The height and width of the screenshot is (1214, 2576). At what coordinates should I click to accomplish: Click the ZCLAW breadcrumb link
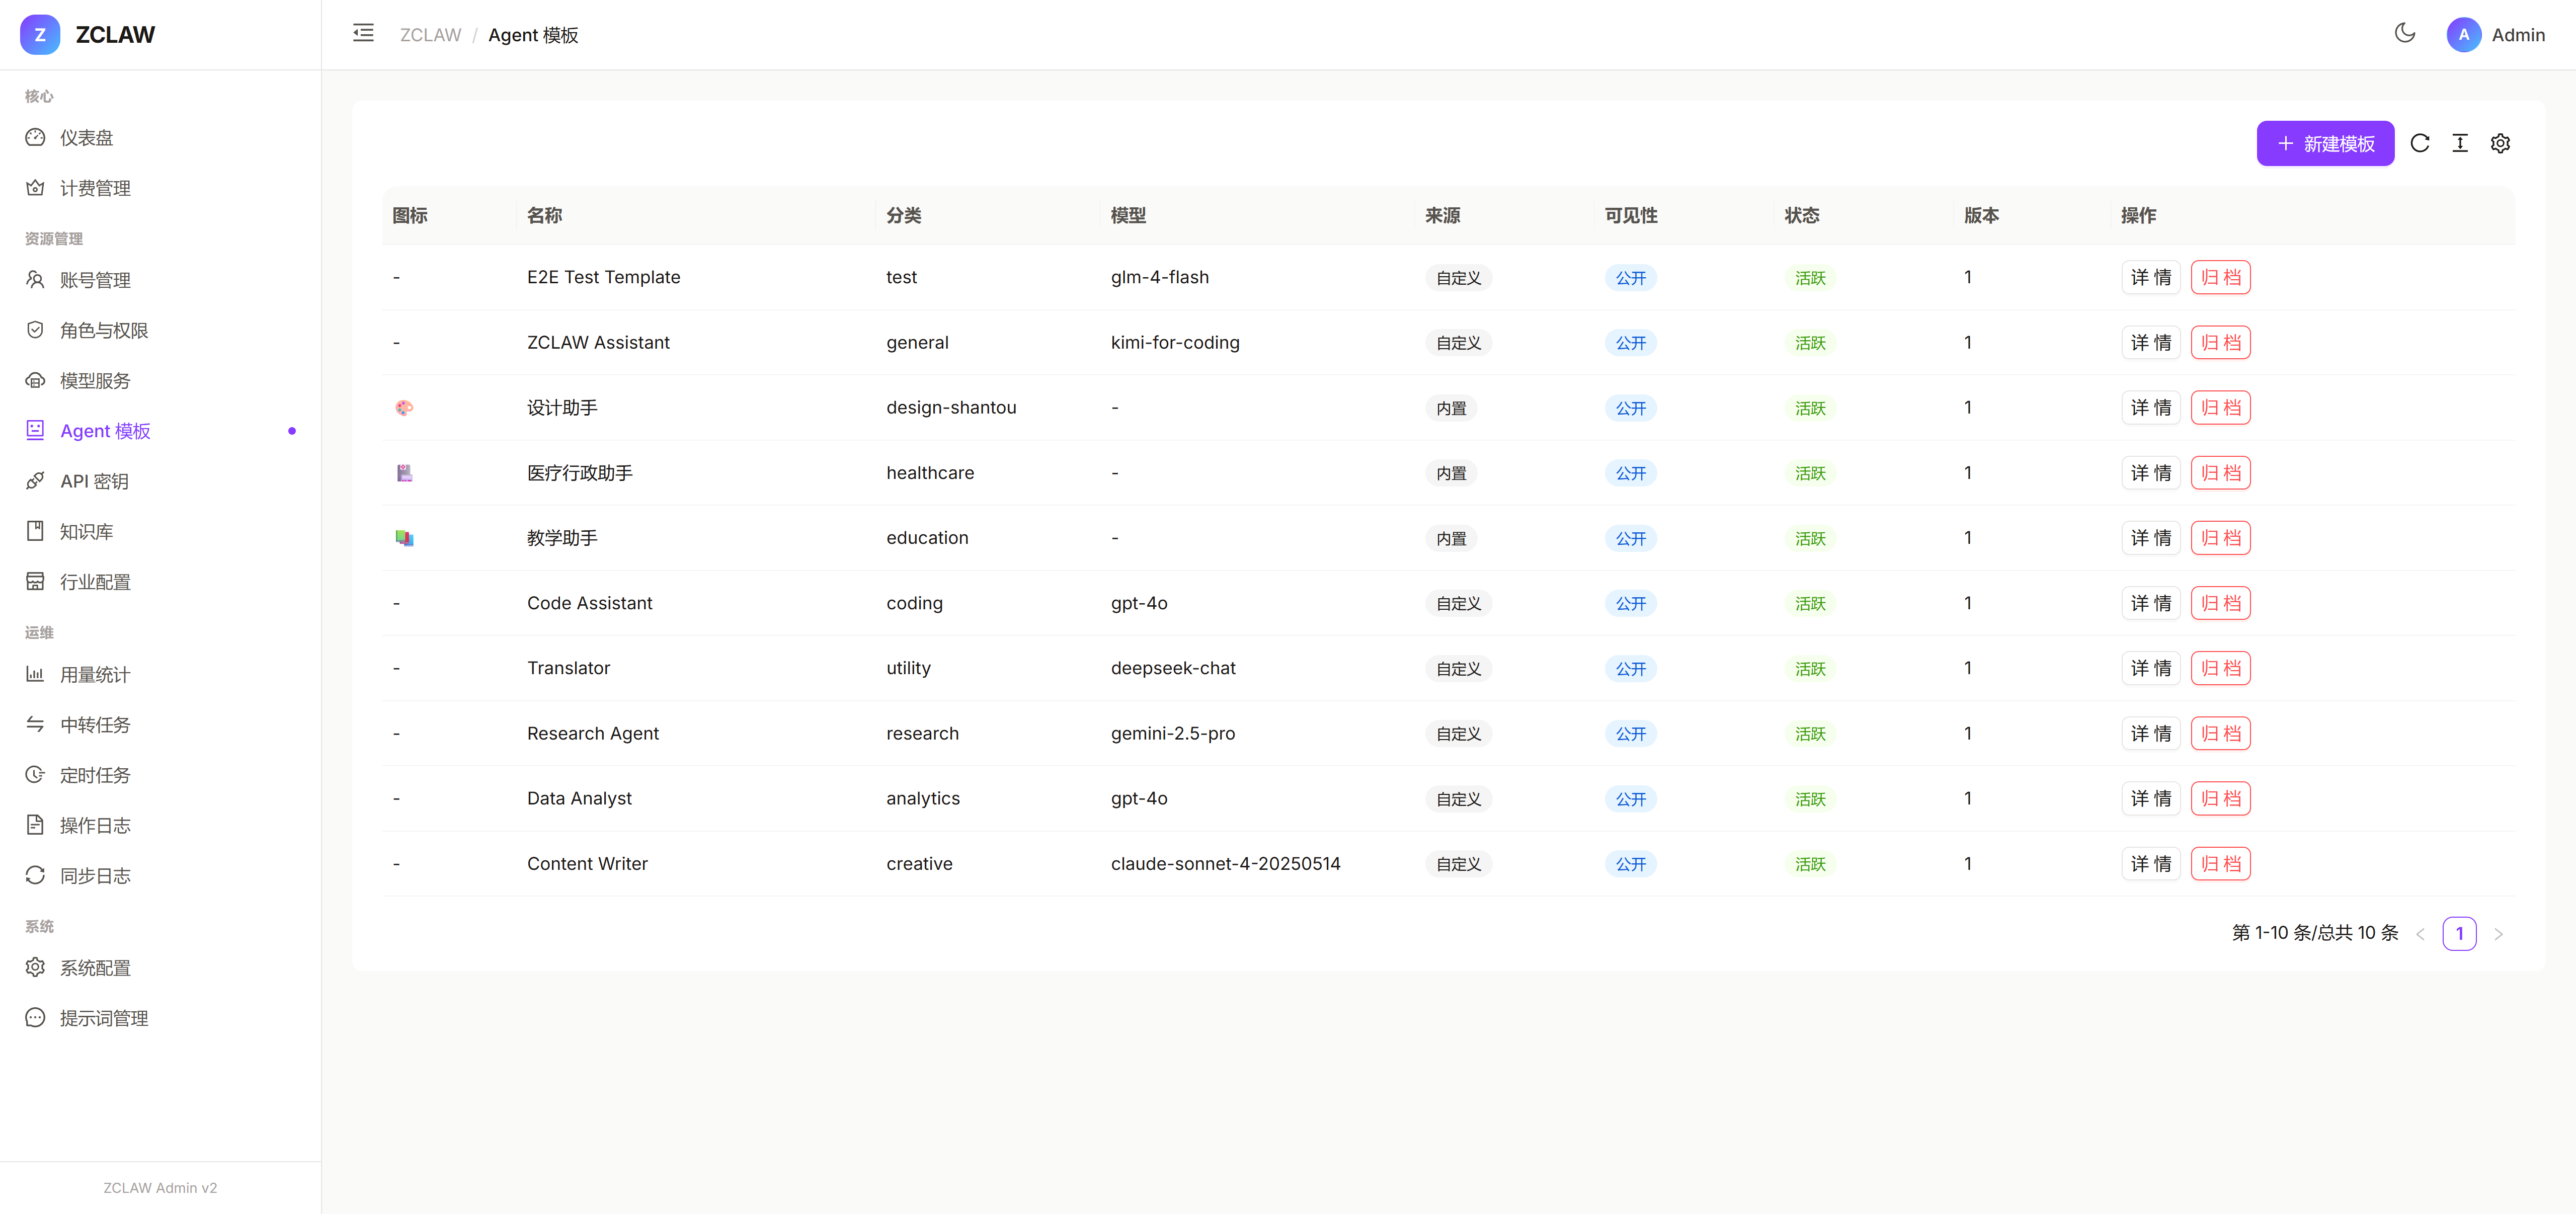[430, 35]
